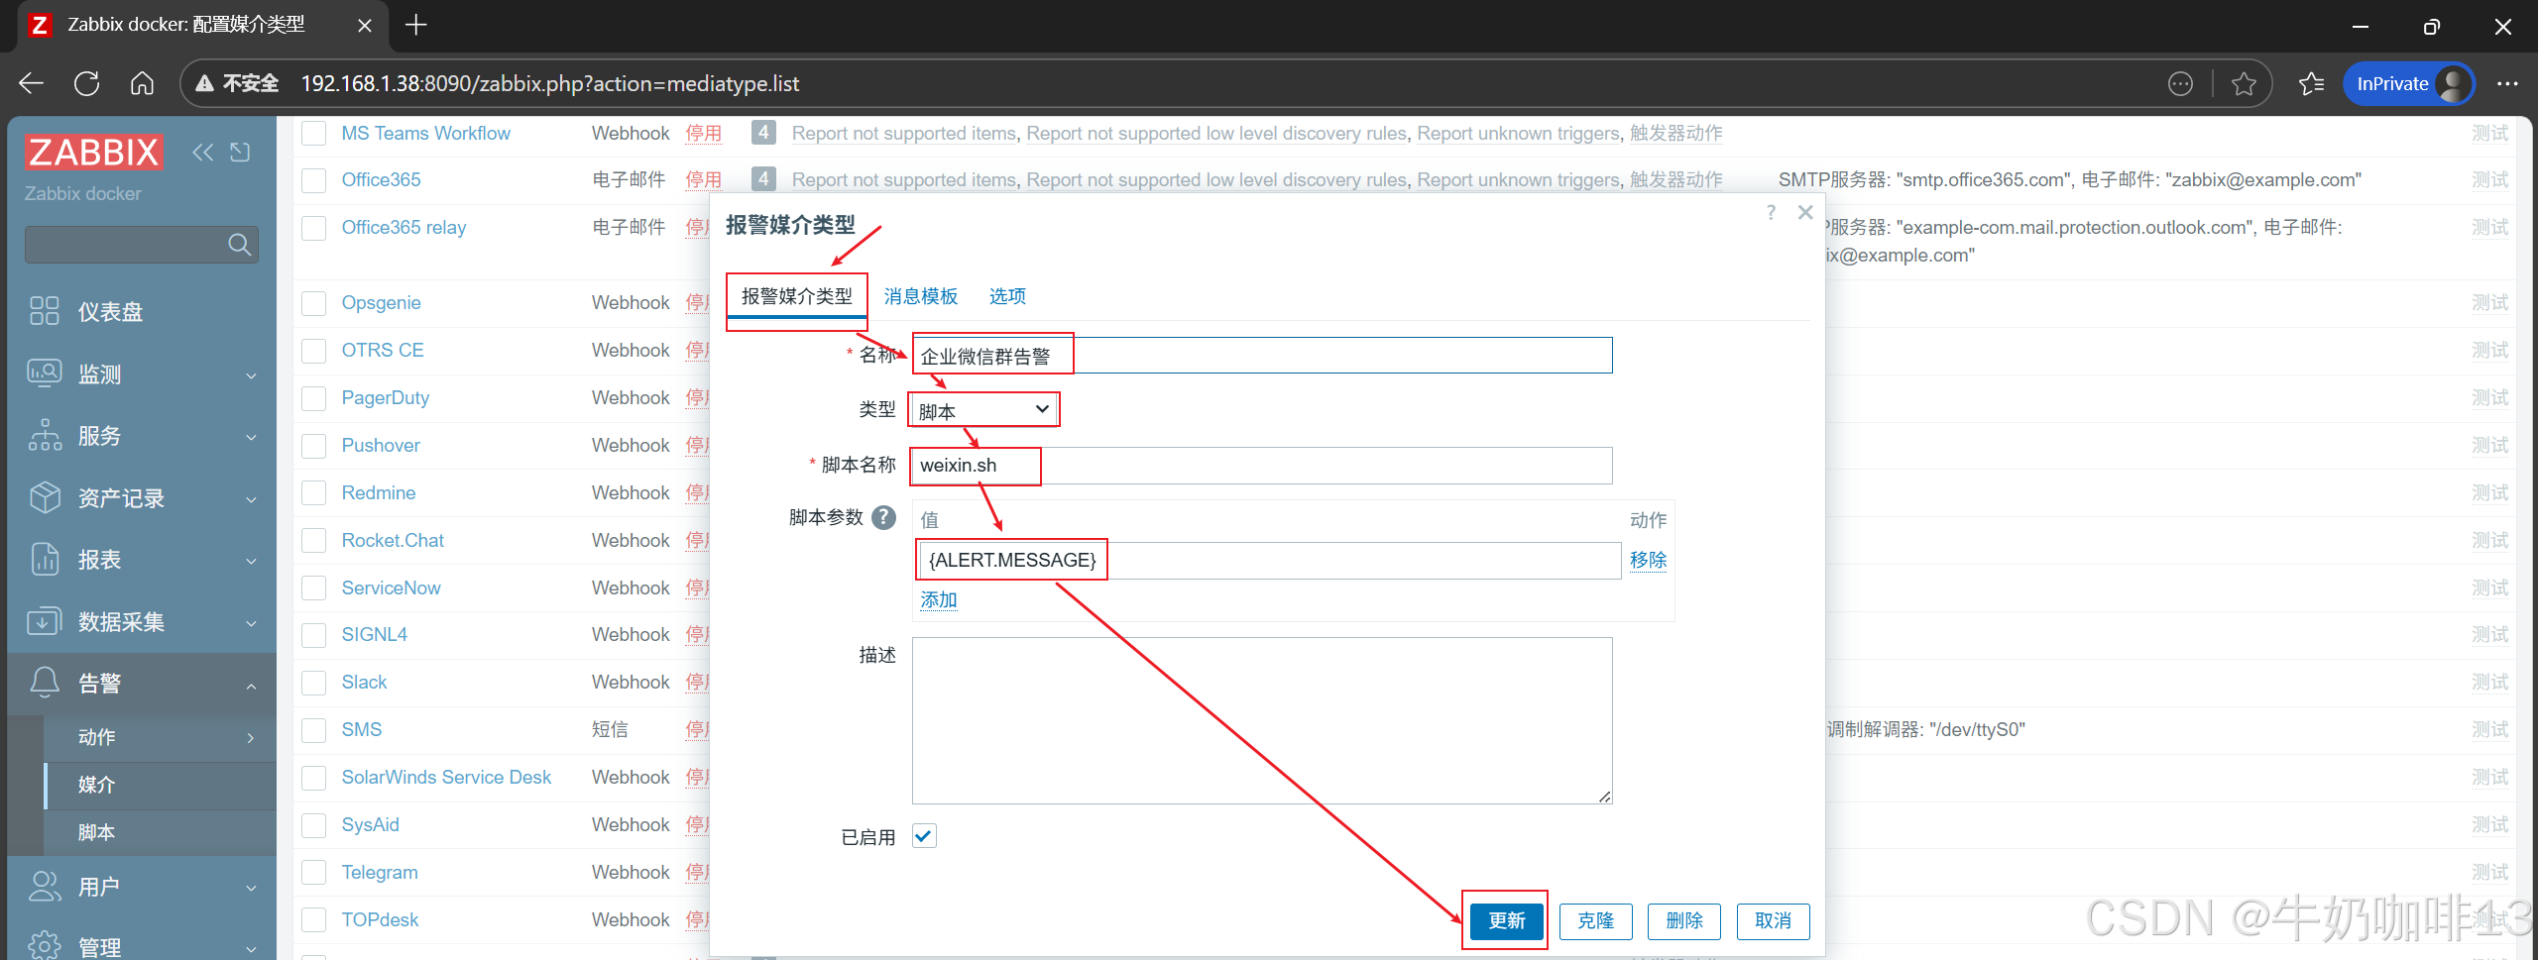The height and width of the screenshot is (960, 2538).
Task: Click the 克隆 clone button
Action: [x=1595, y=921]
